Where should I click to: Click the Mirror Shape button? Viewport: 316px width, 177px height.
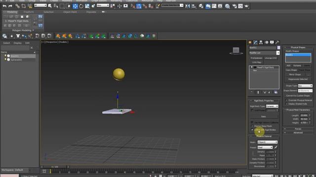[x=295, y=74]
